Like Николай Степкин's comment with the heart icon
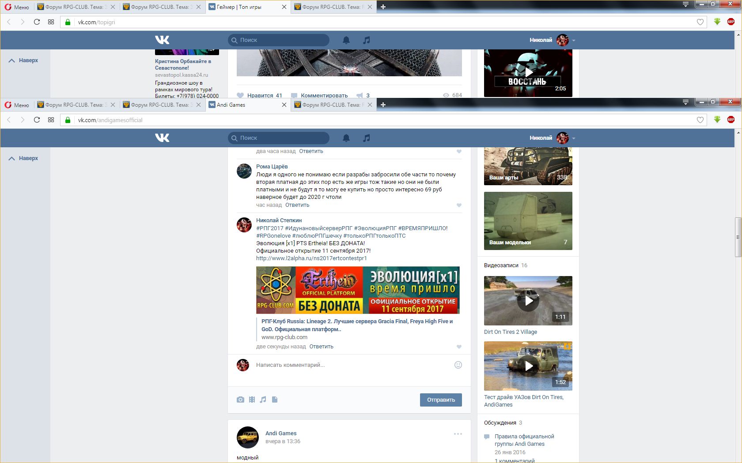This screenshot has height=463, width=742. click(x=459, y=347)
